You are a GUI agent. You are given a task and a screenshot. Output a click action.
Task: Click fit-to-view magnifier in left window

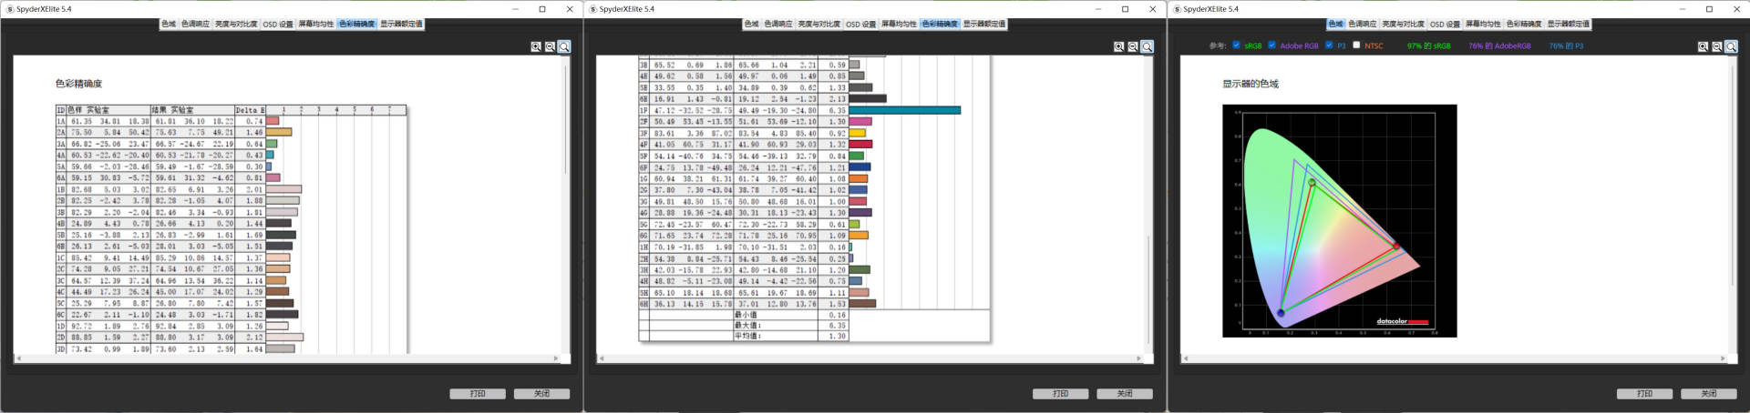pyautogui.click(x=564, y=46)
